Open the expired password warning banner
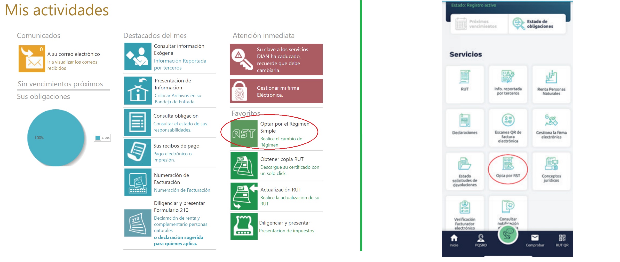The height and width of the screenshot is (262, 620). (276, 59)
